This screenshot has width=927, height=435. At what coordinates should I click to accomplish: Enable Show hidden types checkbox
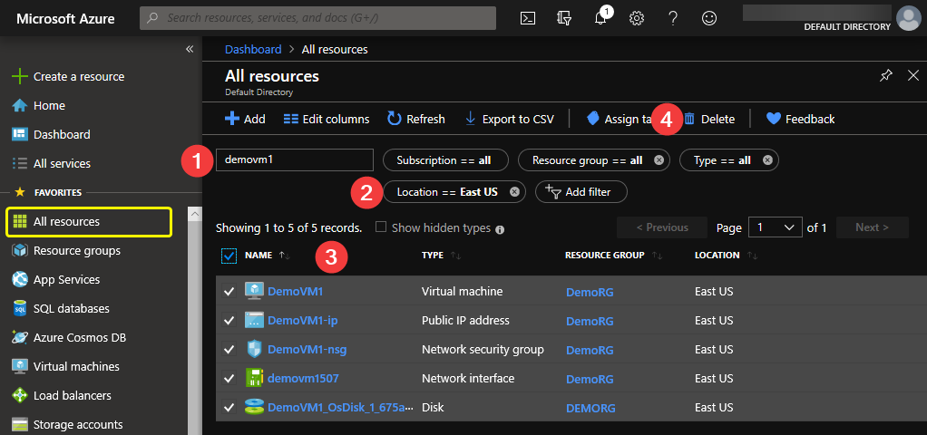point(381,227)
